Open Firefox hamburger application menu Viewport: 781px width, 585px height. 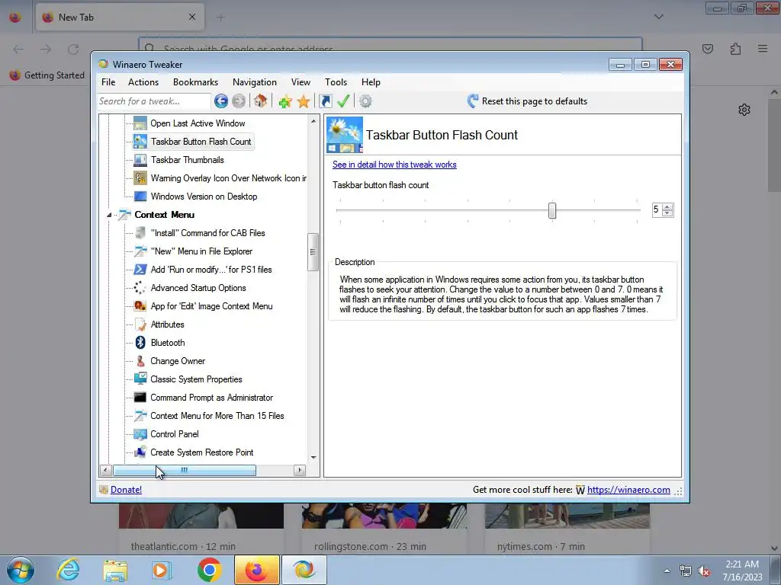click(763, 49)
